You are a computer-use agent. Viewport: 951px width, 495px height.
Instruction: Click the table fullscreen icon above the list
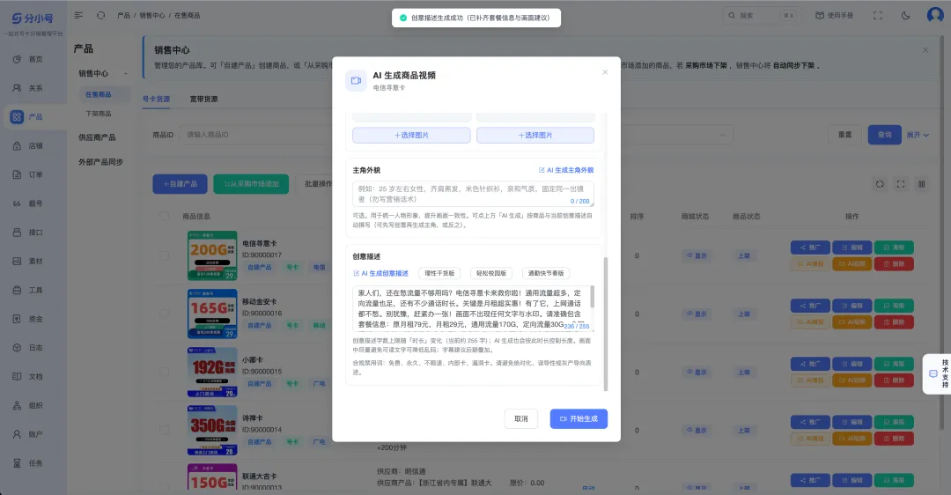pos(901,184)
